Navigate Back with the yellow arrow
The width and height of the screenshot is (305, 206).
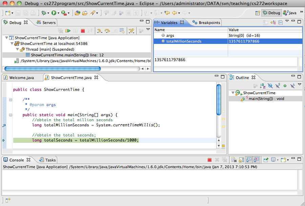[175, 13]
